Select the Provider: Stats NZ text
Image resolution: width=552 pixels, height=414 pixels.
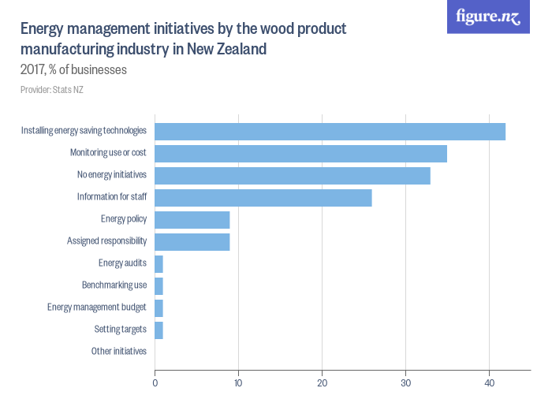51,90
